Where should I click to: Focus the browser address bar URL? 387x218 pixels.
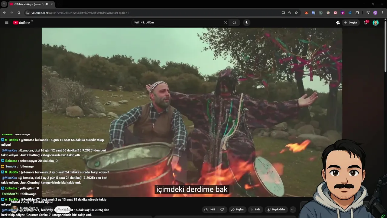coord(80,13)
